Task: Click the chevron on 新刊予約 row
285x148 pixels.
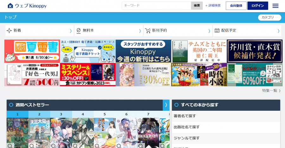Action: (209, 31)
